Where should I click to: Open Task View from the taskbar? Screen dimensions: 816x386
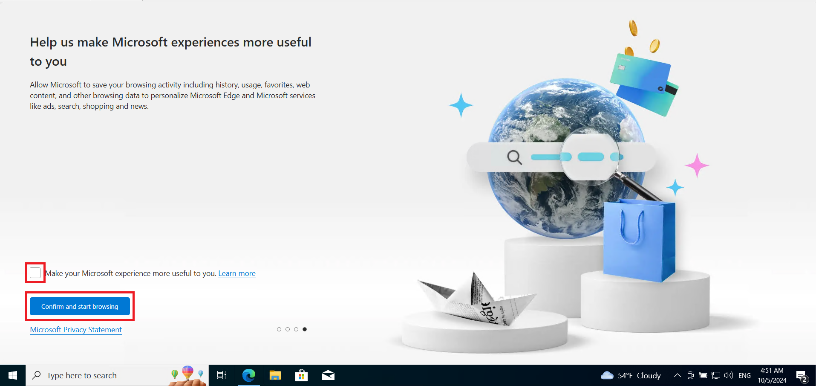[x=222, y=375]
